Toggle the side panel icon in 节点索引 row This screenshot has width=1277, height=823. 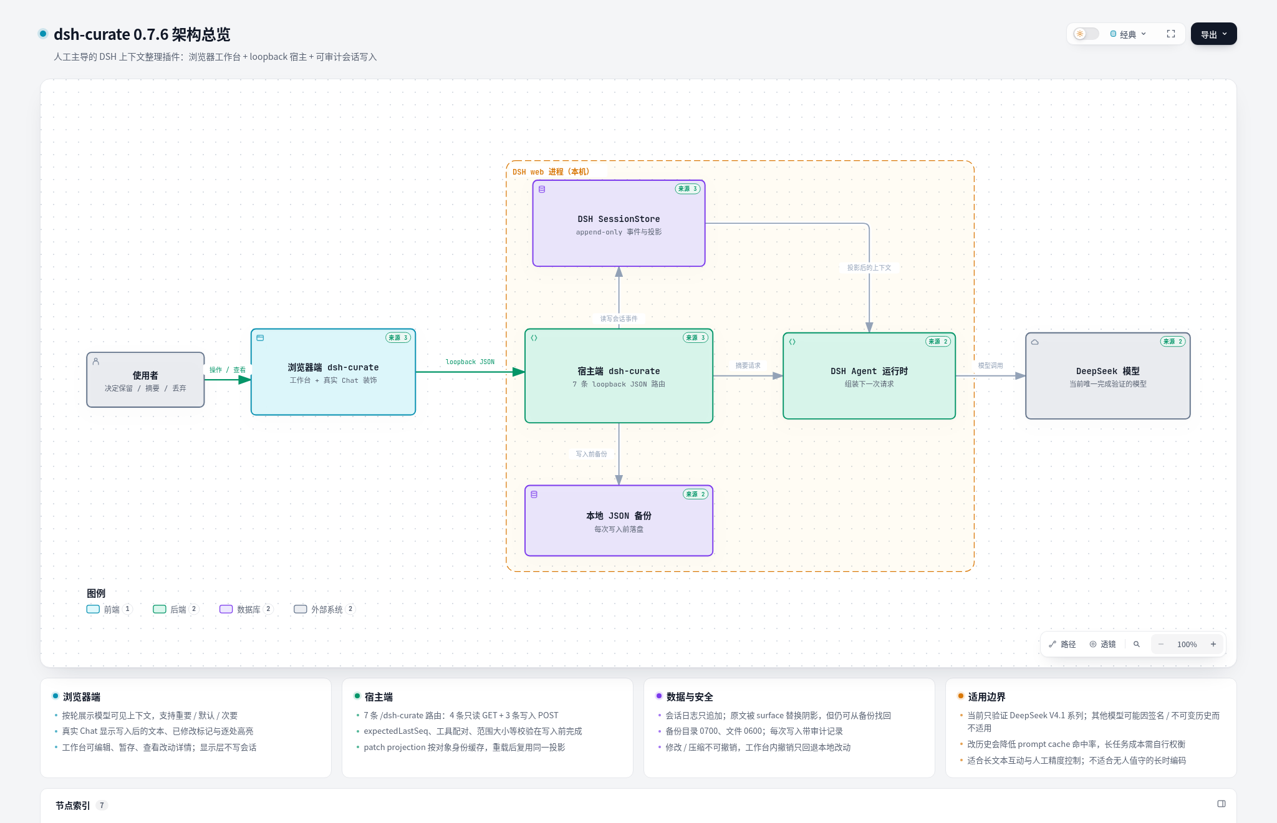(1222, 804)
